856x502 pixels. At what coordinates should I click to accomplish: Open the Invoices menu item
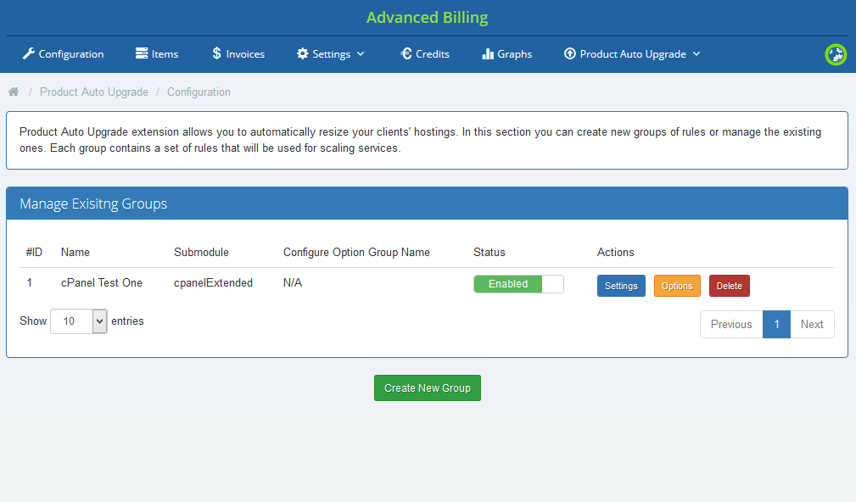[x=244, y=54]
